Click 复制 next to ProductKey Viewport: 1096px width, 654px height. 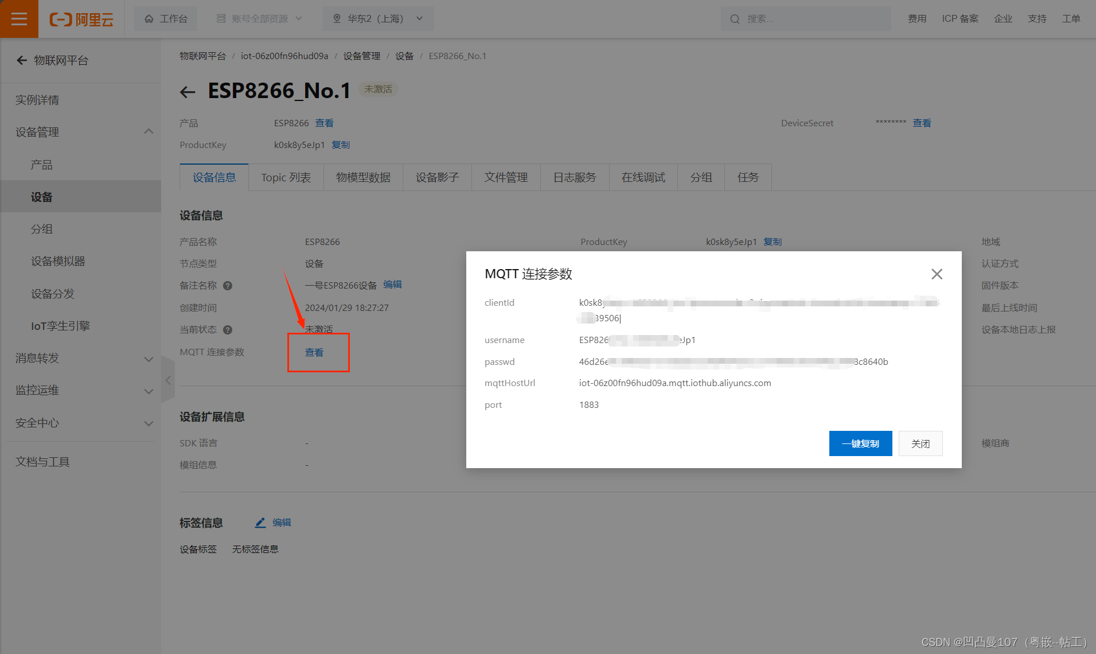coord(340,145)
